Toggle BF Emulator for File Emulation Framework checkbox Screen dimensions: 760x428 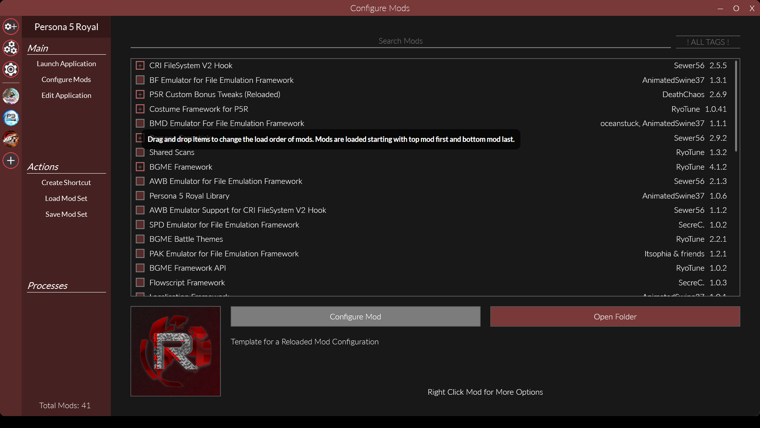(x=140, y=80)
